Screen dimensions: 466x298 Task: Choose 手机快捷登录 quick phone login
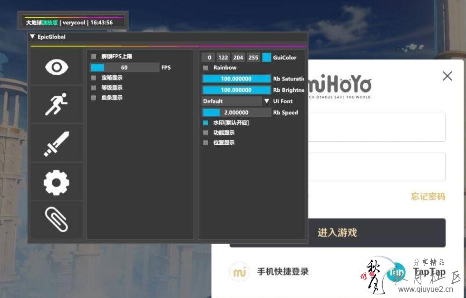pos(270,271)
